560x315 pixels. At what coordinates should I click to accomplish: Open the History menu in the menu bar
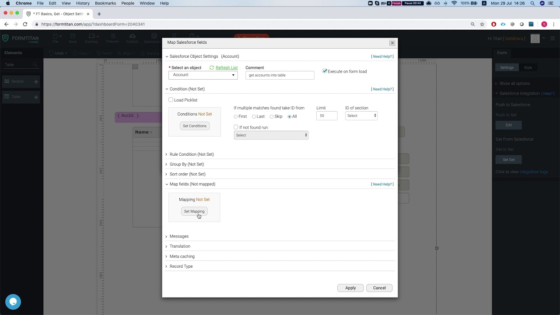pyautogui.click(x=83, y=3)
